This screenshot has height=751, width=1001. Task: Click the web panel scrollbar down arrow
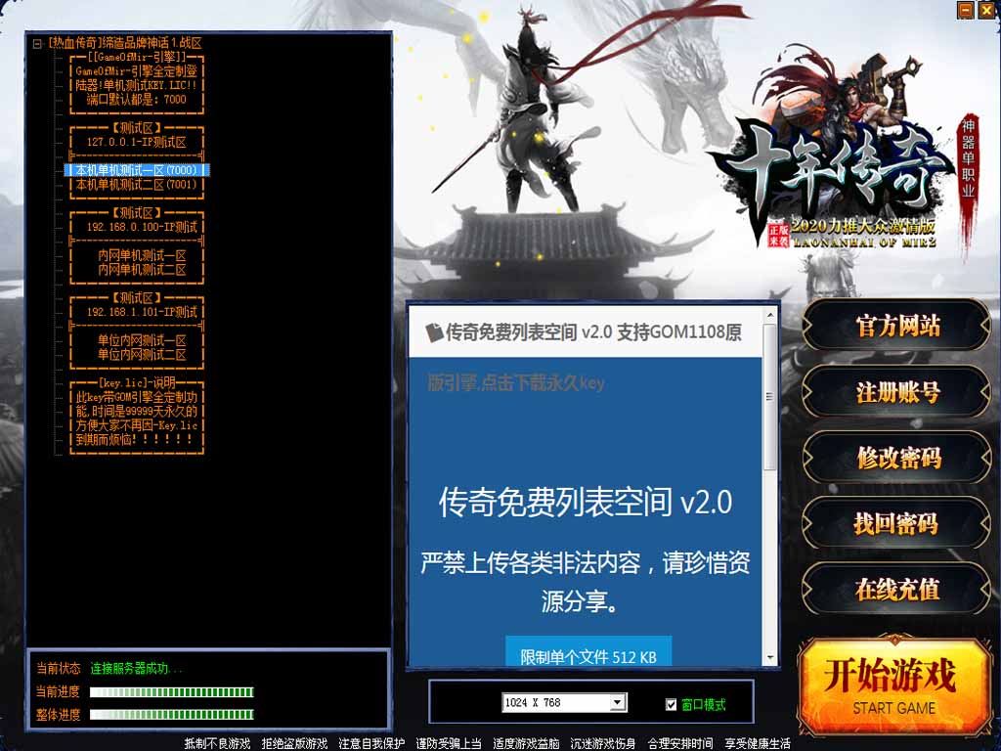pyautogui.click(x=770, y=657)
